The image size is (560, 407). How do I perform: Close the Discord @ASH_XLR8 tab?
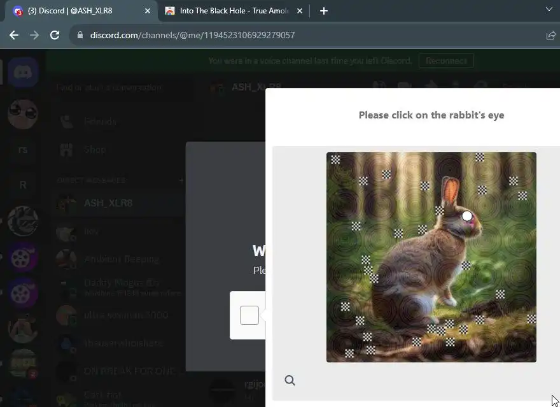pos(148,11)
